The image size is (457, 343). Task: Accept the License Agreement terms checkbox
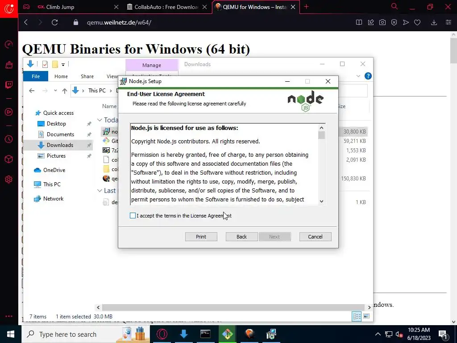pos(133,216)
